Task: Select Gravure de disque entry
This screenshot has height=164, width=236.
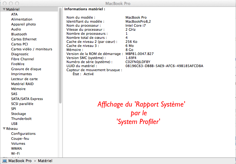Action: (26, 69)
